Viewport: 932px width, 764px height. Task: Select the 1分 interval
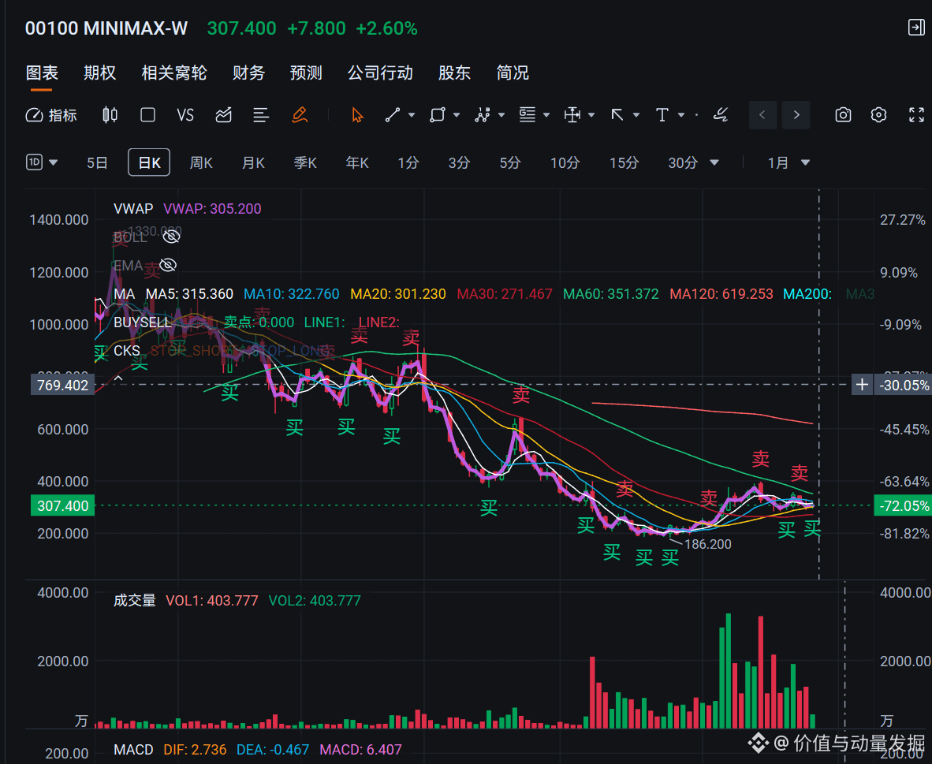coord(408,162)
